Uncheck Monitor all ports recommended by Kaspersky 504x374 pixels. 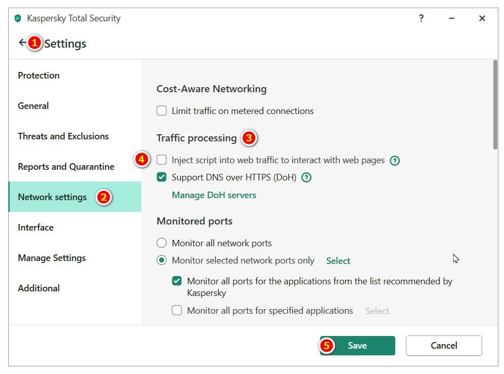point(176,281)
